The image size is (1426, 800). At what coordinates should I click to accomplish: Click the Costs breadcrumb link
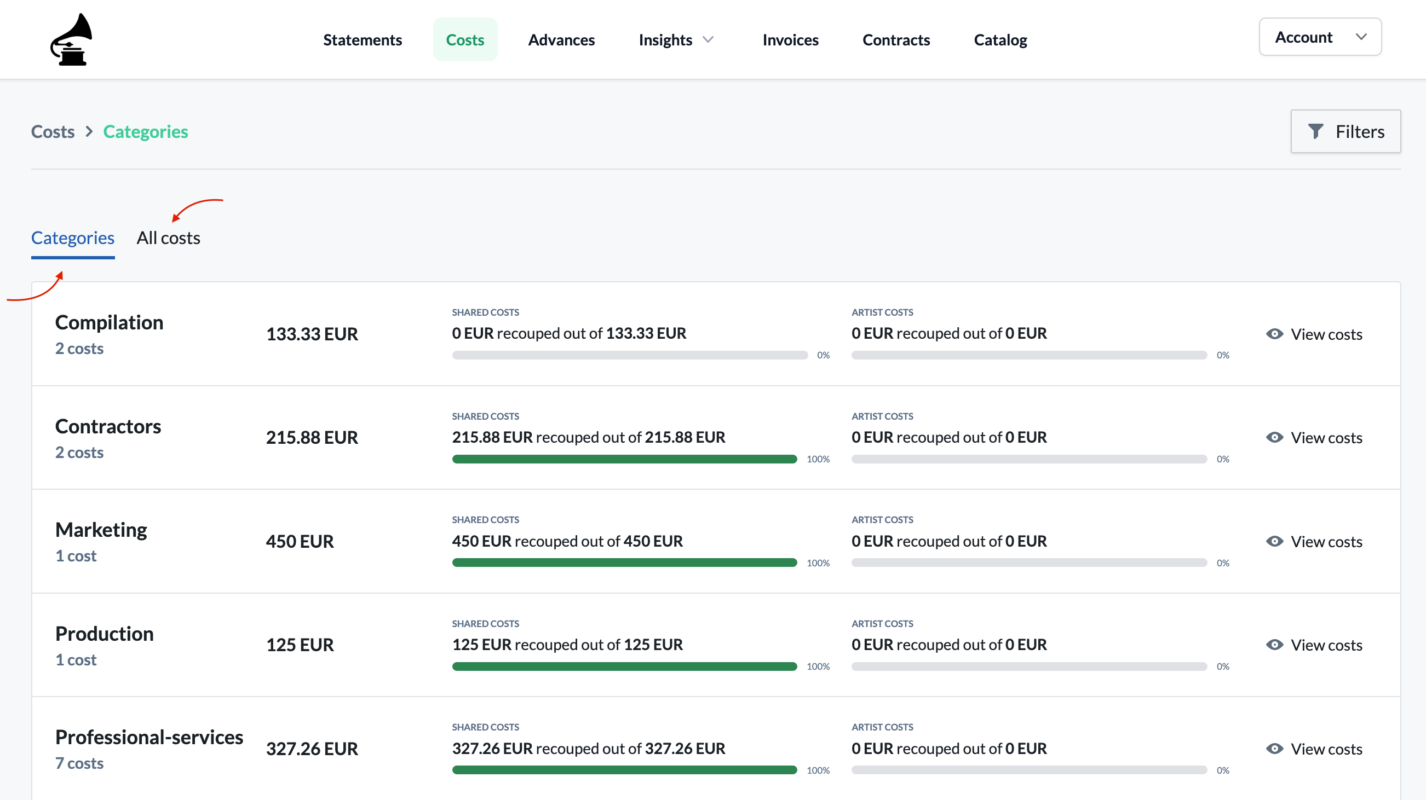pos(53,132)
